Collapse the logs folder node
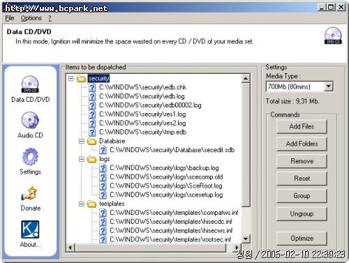The width and height of the screenshot is (349, 263). (82, 159)
